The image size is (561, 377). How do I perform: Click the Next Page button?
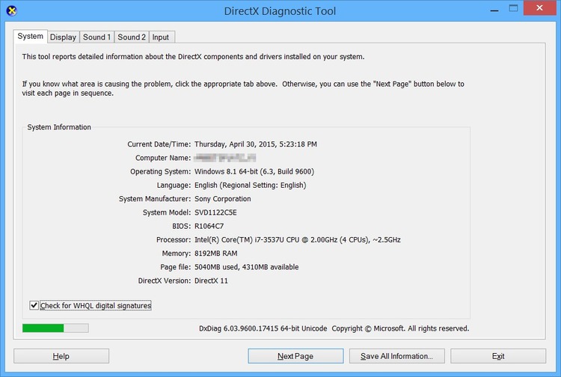(295, 356)
